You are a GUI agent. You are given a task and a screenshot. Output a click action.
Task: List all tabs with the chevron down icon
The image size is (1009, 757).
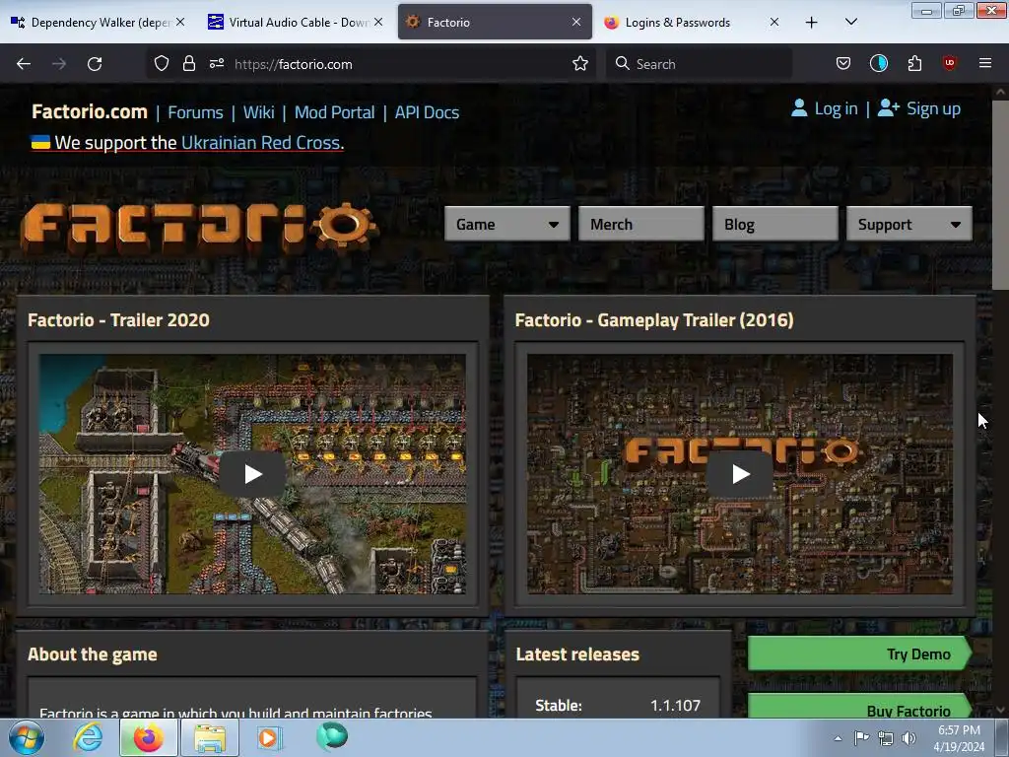click(850, 23)
